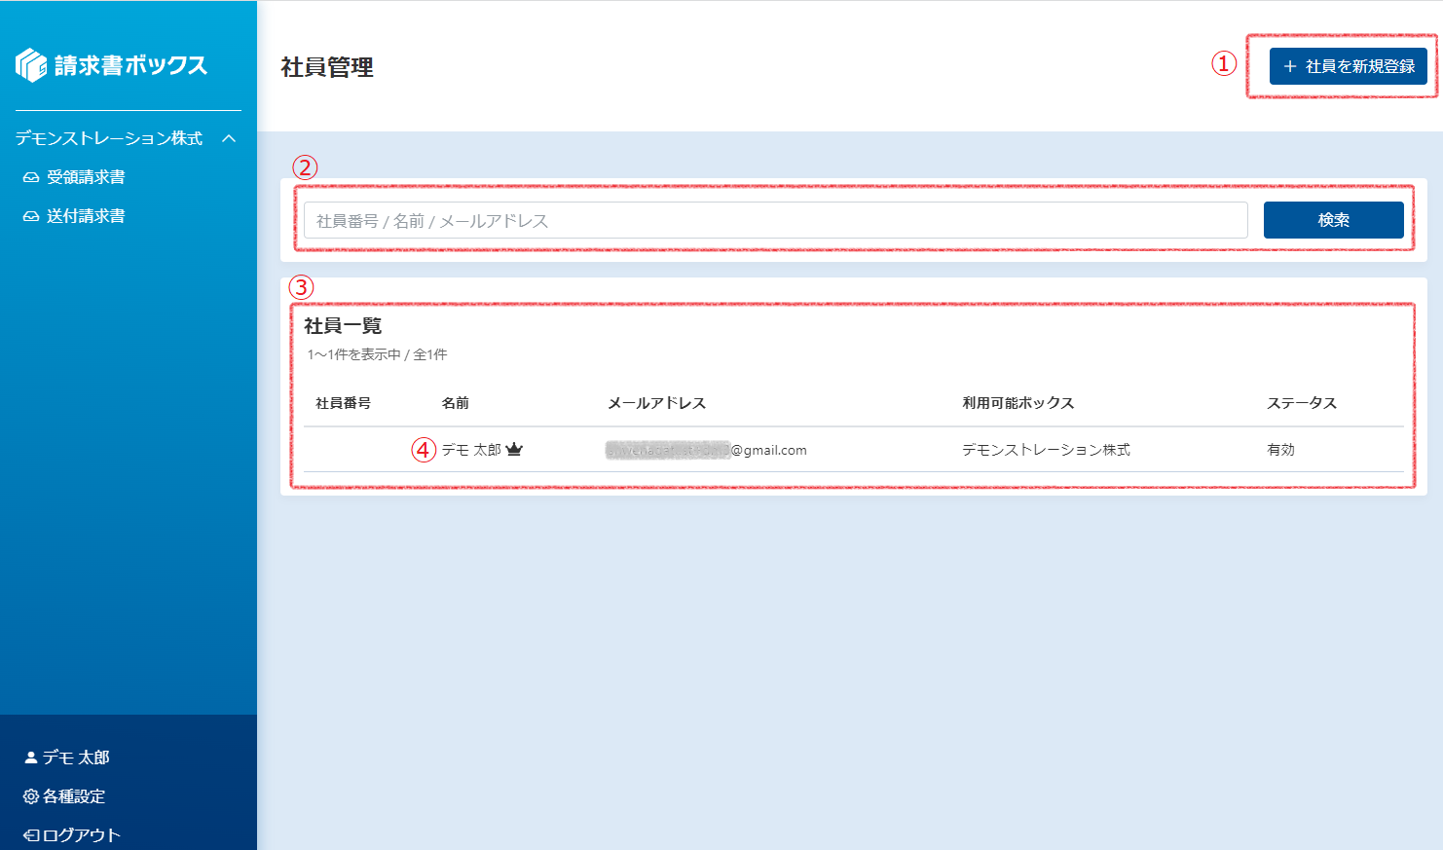Open 受領請求書 in the sidebar
Image resolution: width=1443 pixels, height=850 pixels.
click(86, 177)
